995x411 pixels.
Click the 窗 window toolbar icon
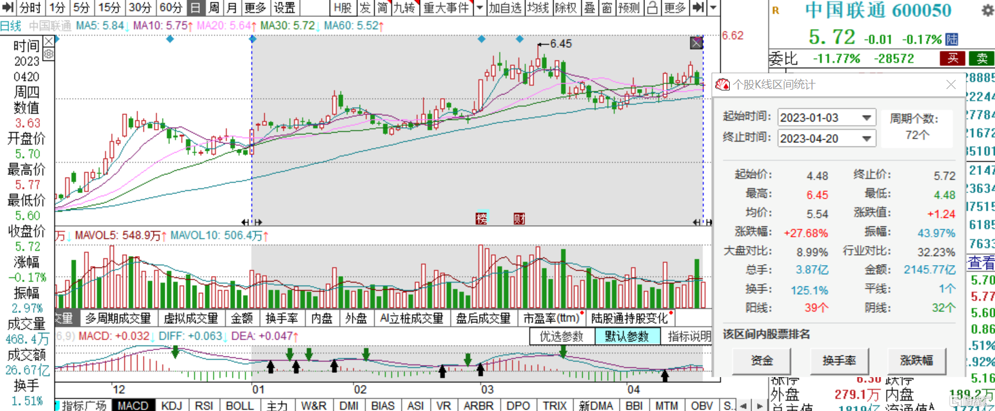(606, 8)
